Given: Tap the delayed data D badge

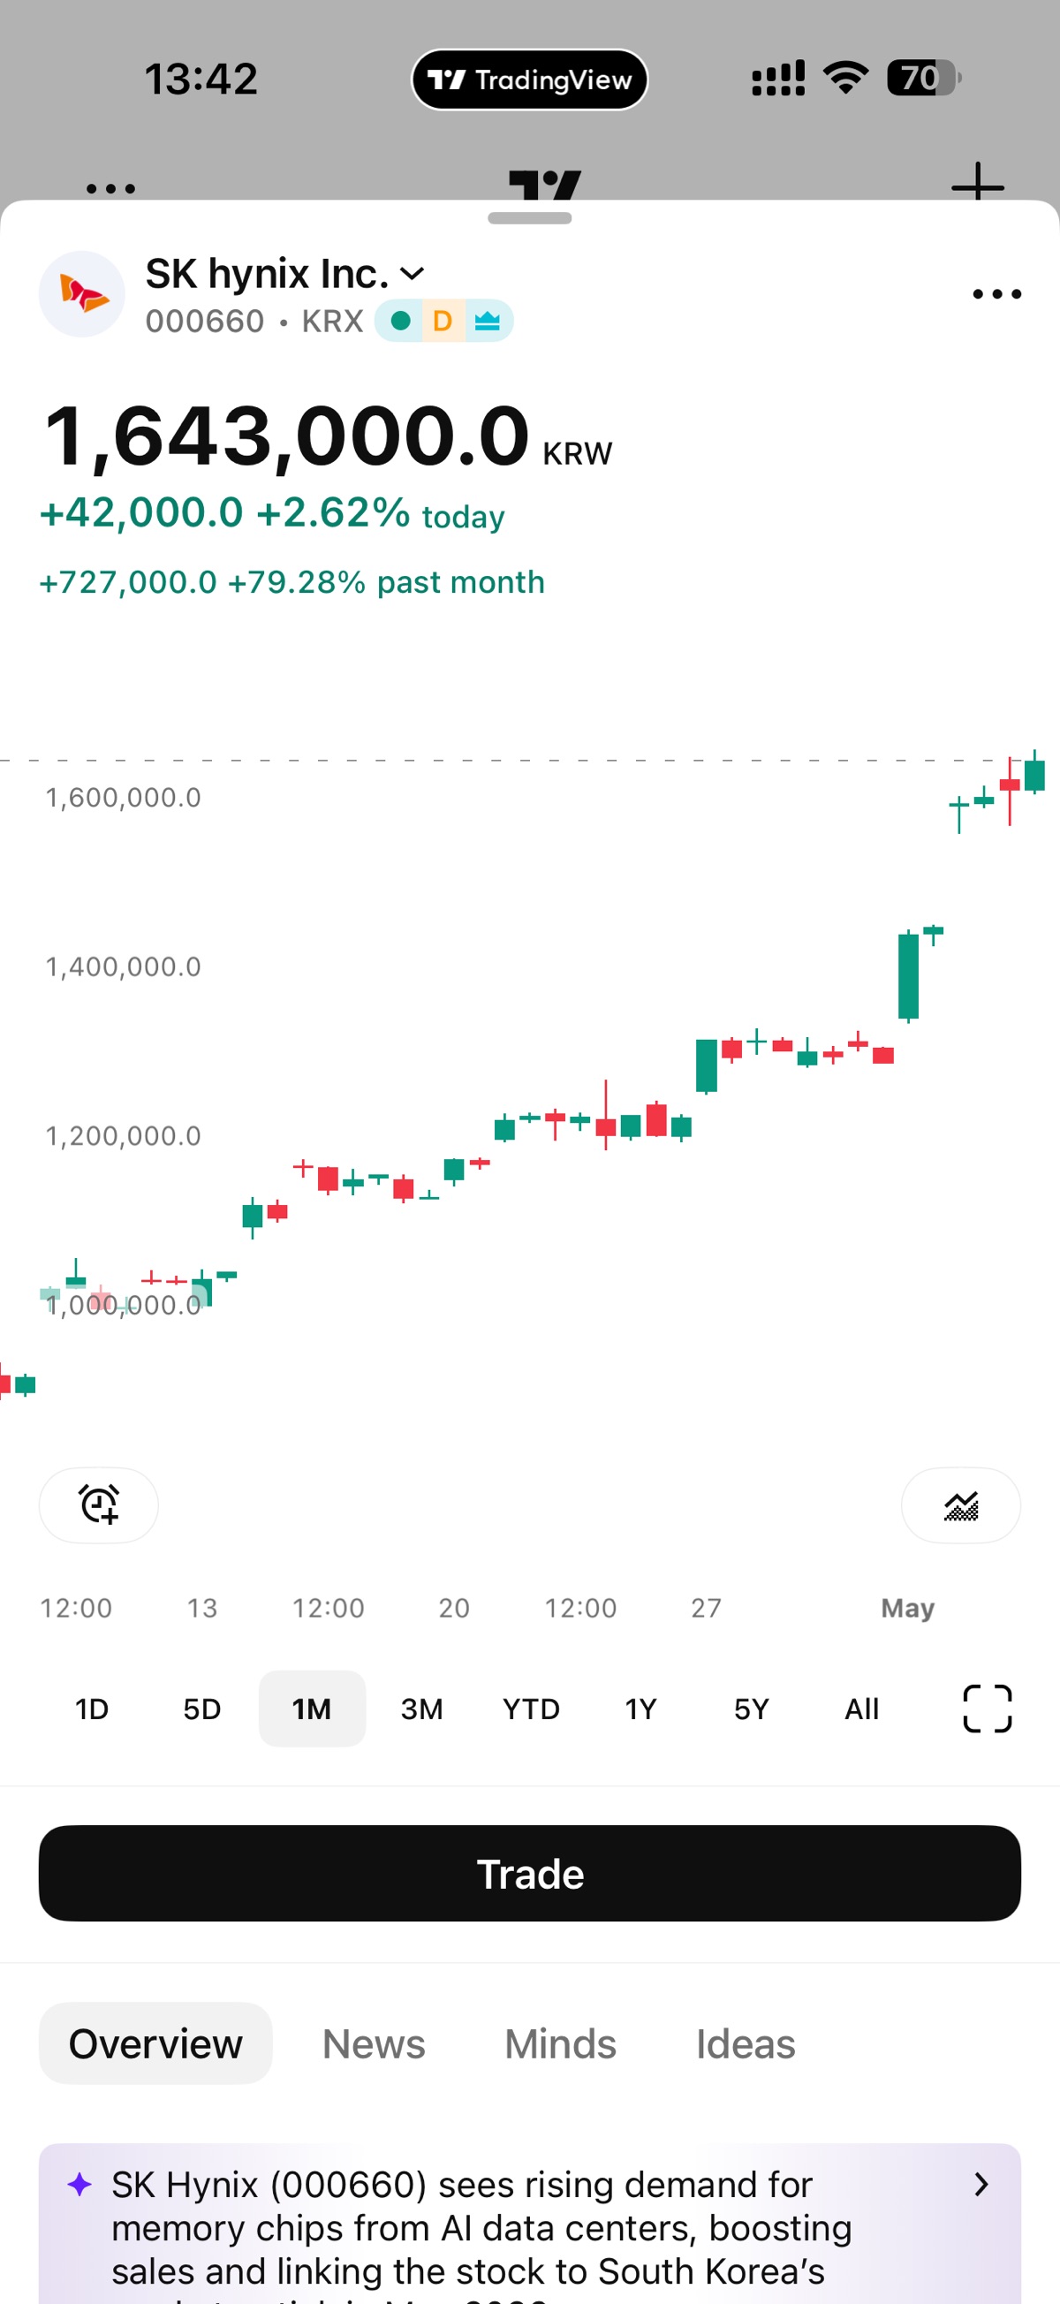Looking at the screenshot, I should click(x=442, y=321).
